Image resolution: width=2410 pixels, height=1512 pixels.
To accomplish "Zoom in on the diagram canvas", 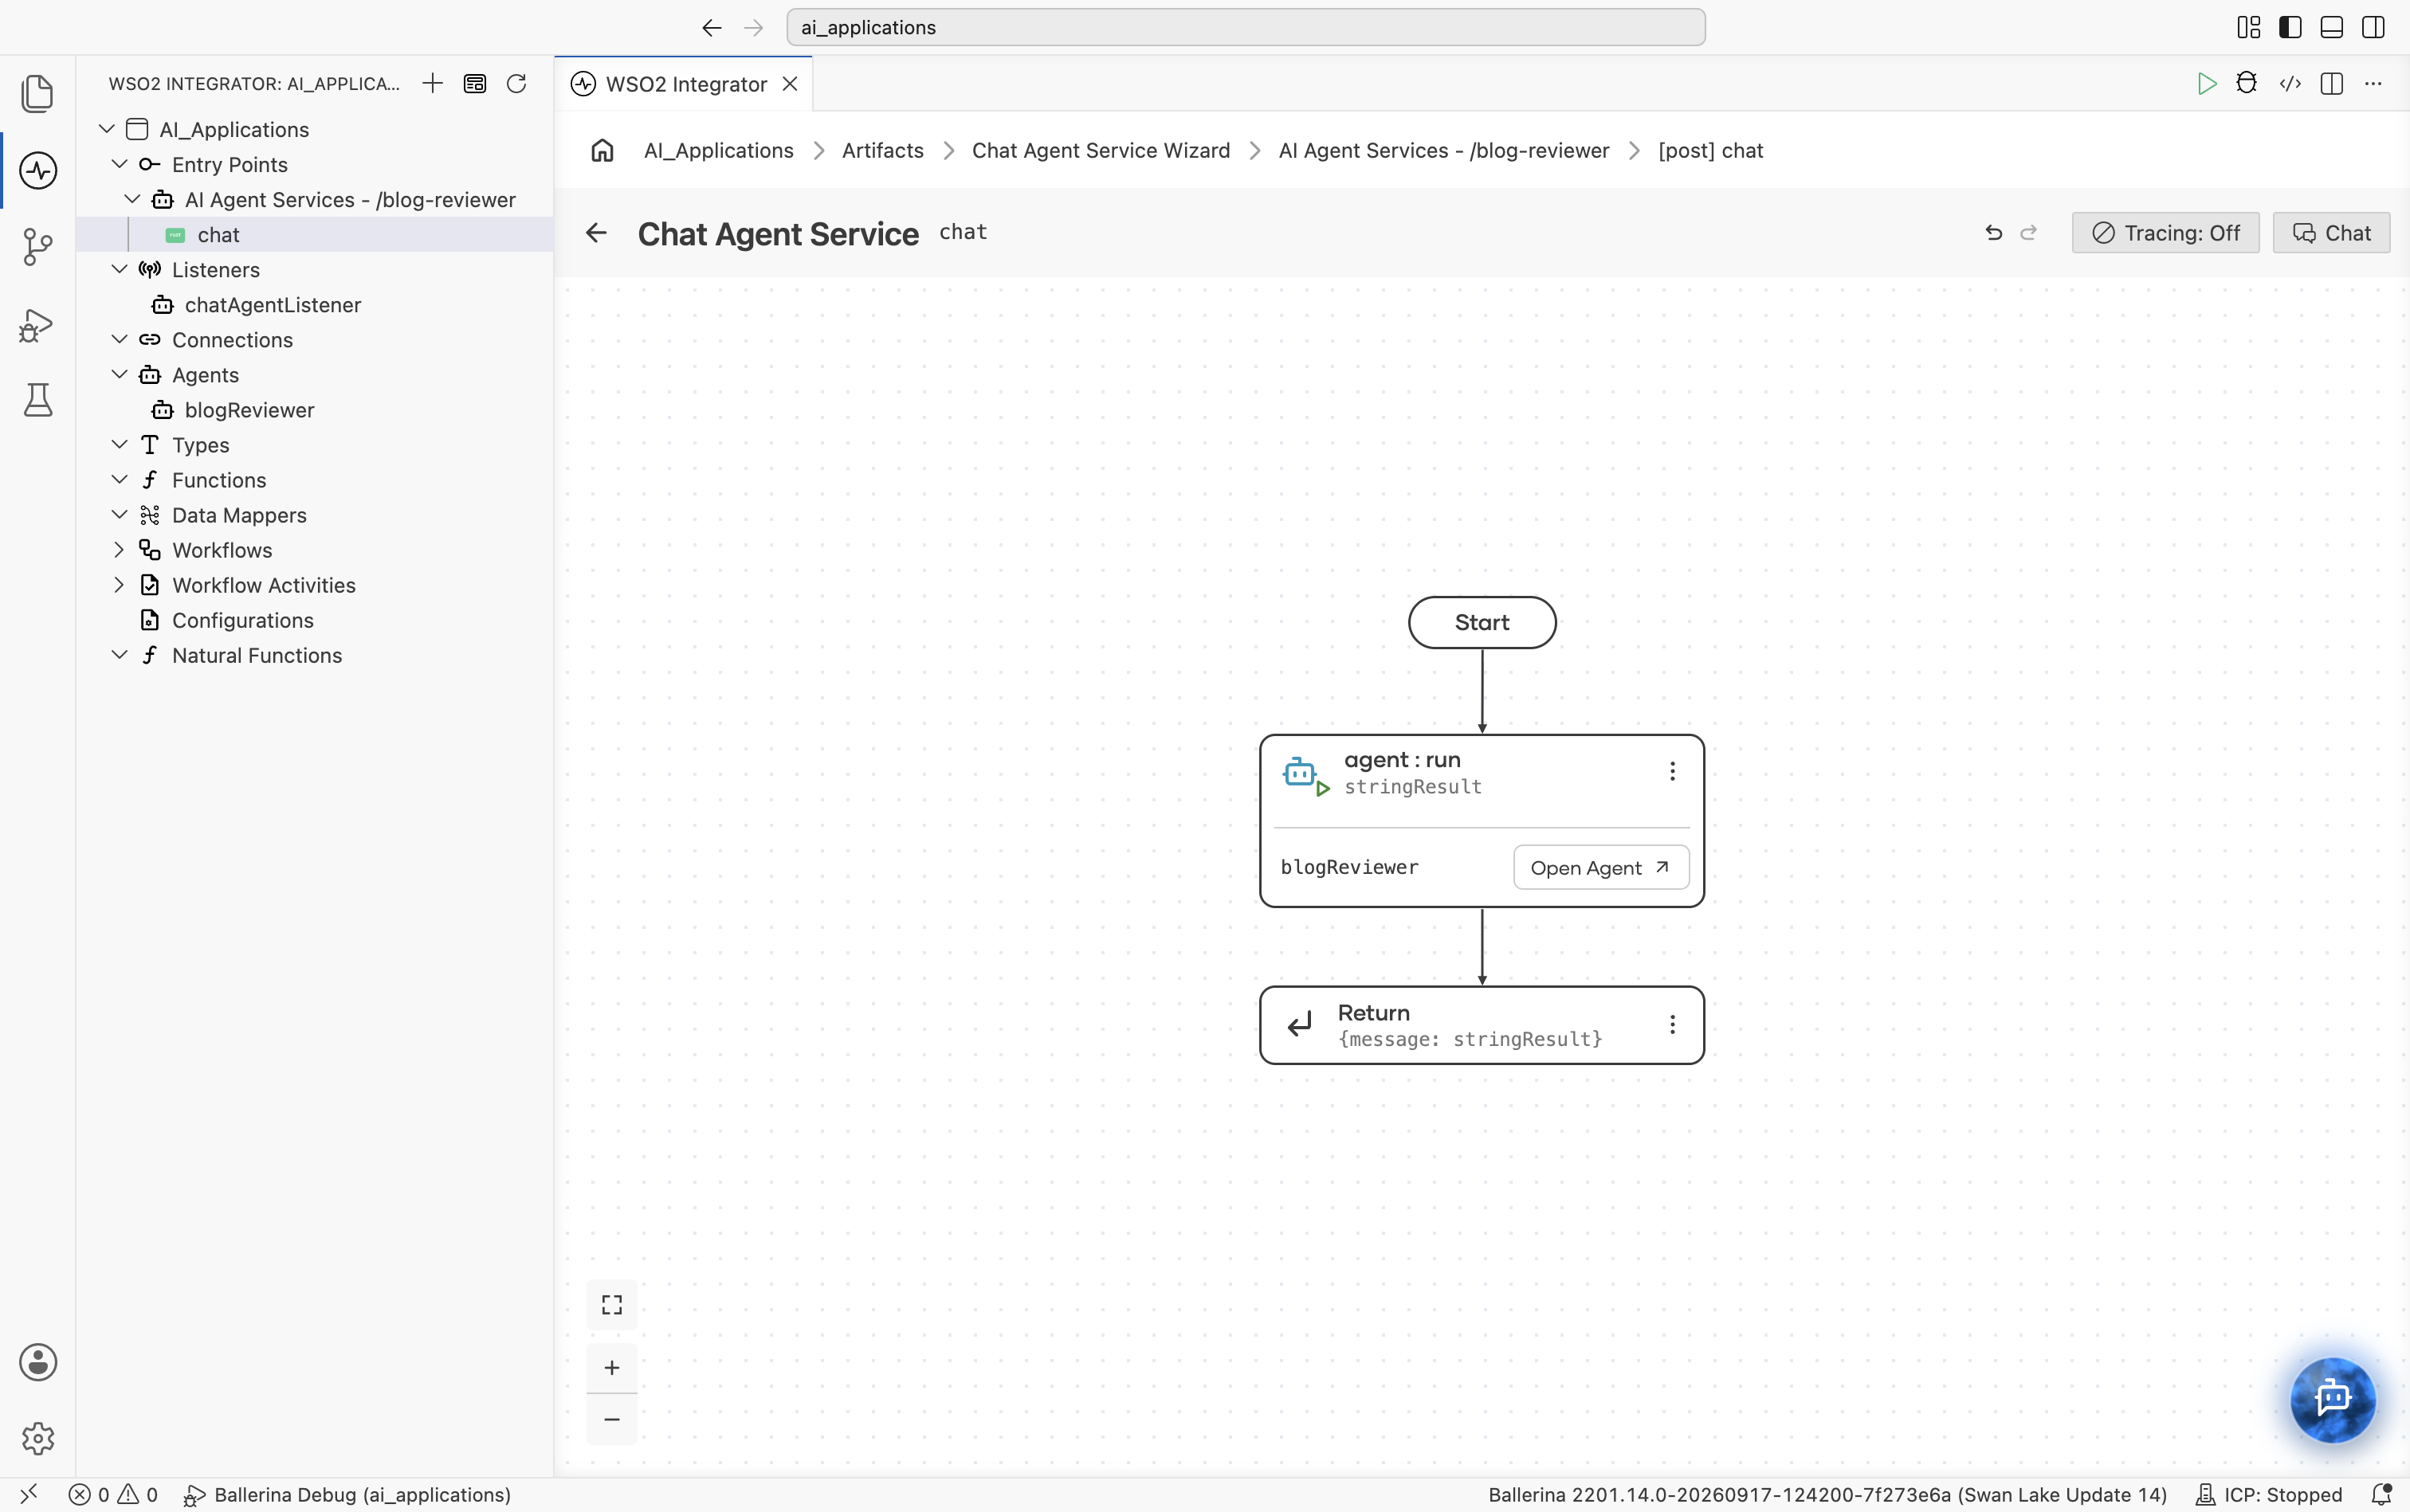I will 612,1368.
